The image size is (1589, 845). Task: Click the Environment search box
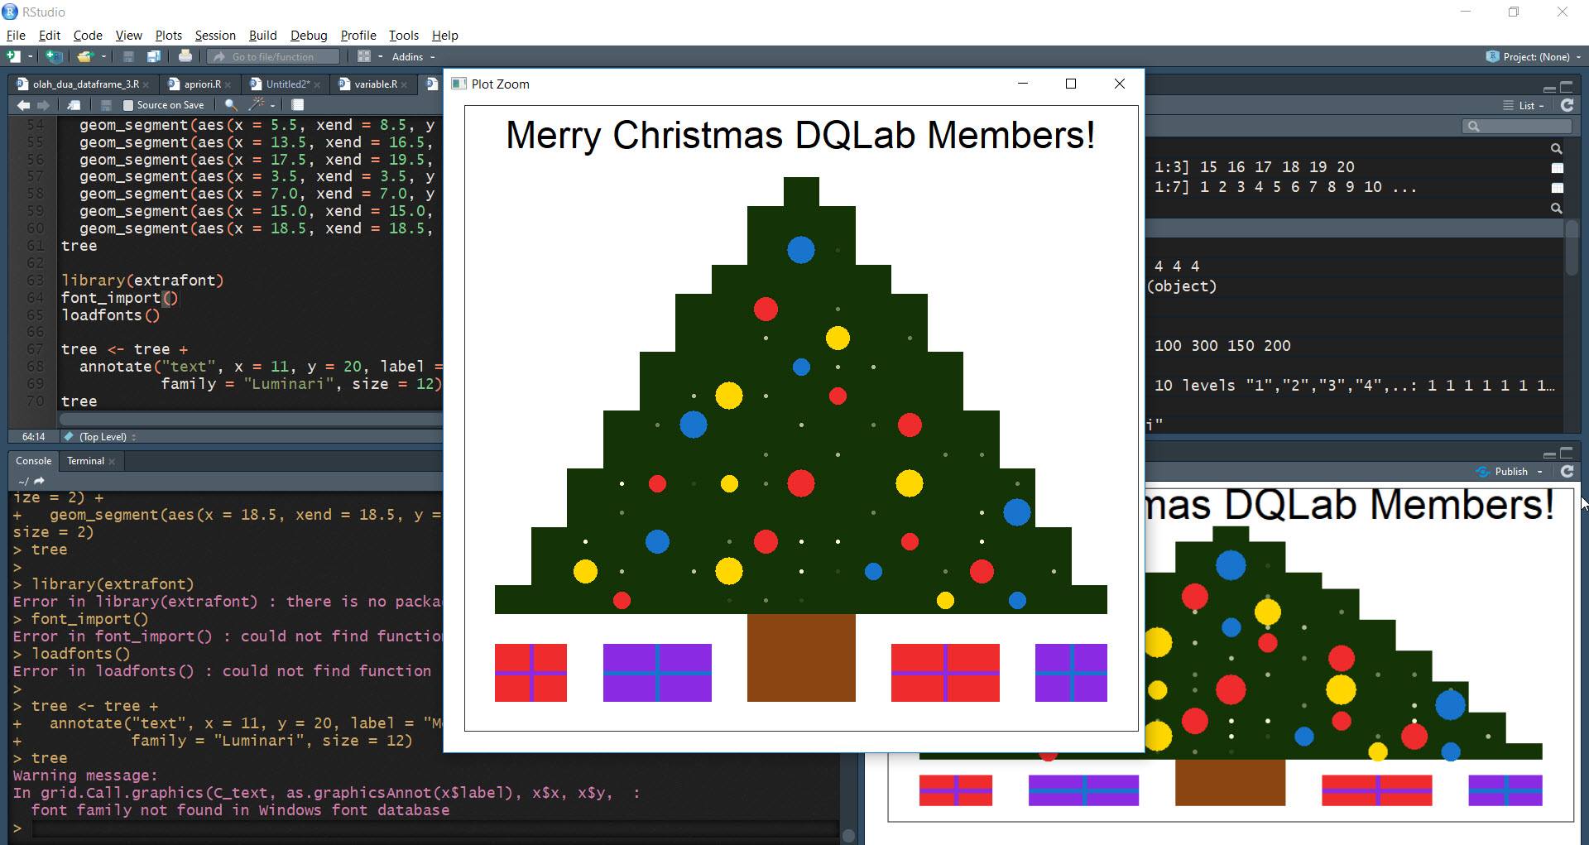pos(1517,126)
